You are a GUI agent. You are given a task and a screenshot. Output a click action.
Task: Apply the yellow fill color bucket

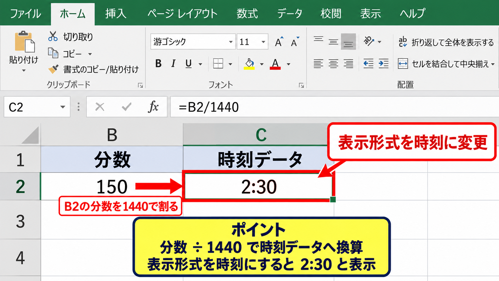tap(249, 64)
